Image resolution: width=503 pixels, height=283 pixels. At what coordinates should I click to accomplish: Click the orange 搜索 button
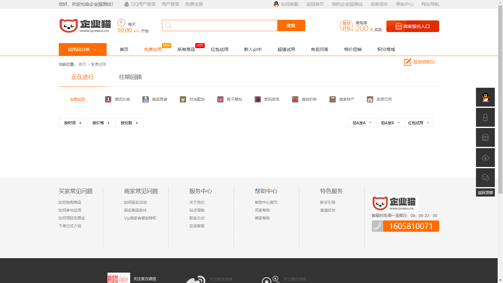point(291,25)
